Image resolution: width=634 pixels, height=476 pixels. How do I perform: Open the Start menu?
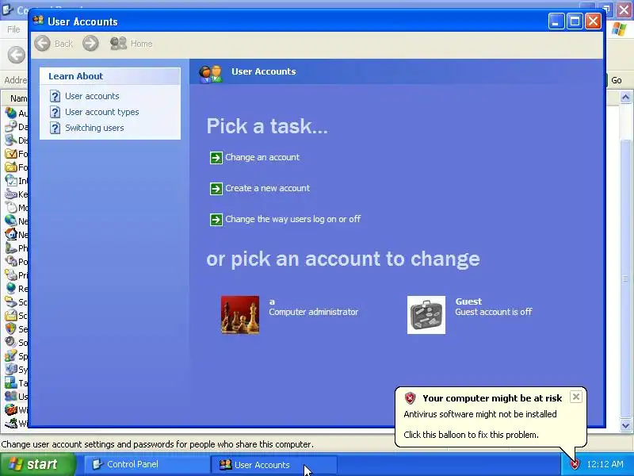coord(37,464)
